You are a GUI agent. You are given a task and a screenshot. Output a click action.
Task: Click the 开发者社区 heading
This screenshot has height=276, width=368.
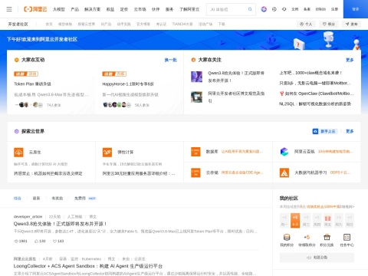(18, 24)
